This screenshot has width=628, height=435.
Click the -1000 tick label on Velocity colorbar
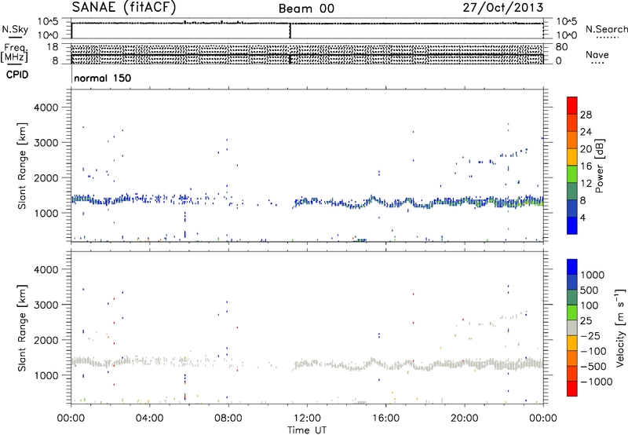[596, 382]
